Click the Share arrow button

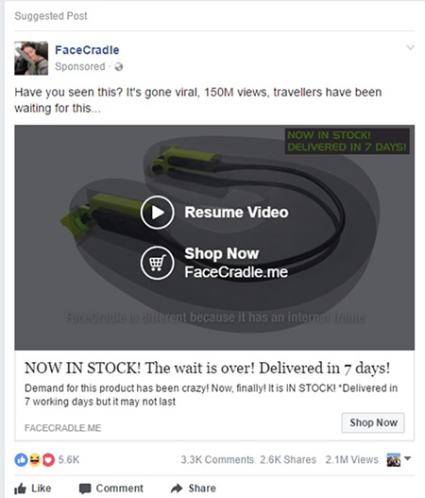[193, 489]
